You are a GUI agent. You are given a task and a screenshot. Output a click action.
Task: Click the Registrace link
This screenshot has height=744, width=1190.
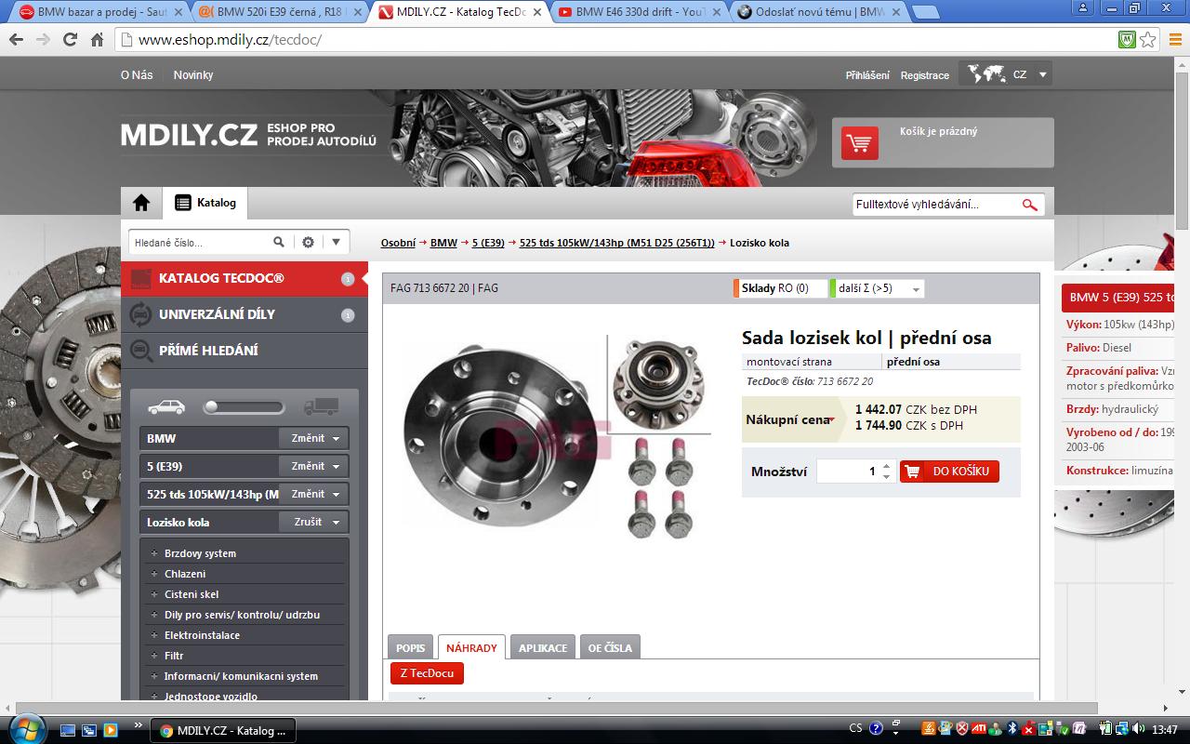[x=924, y=75]
